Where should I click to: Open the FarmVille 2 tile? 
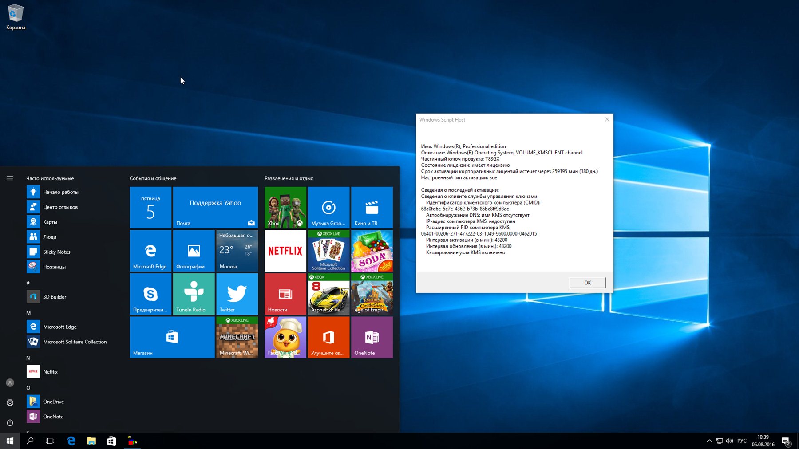[x=285, y=337]
